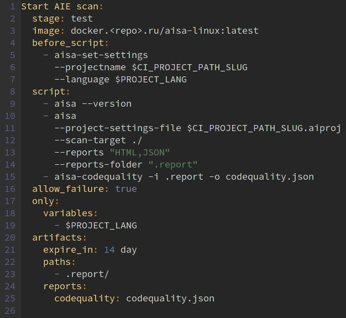This screenshot has width=346, height=318.
Task: Click the ".report" string on line 14
Action: (173, 165)
